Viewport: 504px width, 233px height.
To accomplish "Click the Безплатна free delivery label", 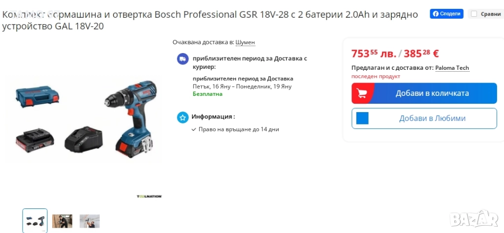I will coord(208,94).
